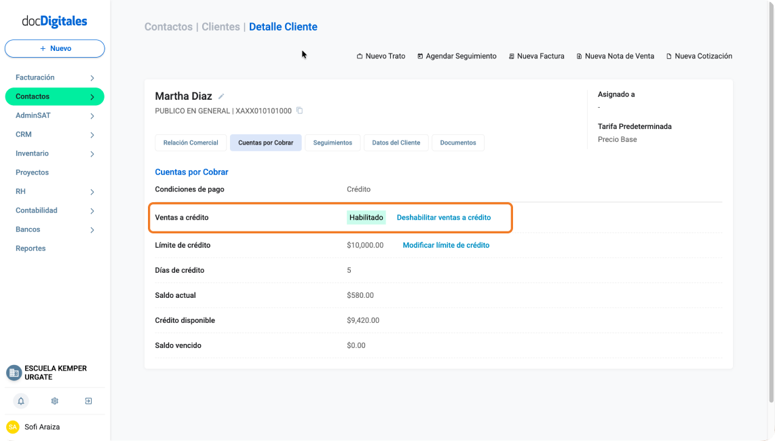Click the Nueva Cotización action

[x=699, y=56]
